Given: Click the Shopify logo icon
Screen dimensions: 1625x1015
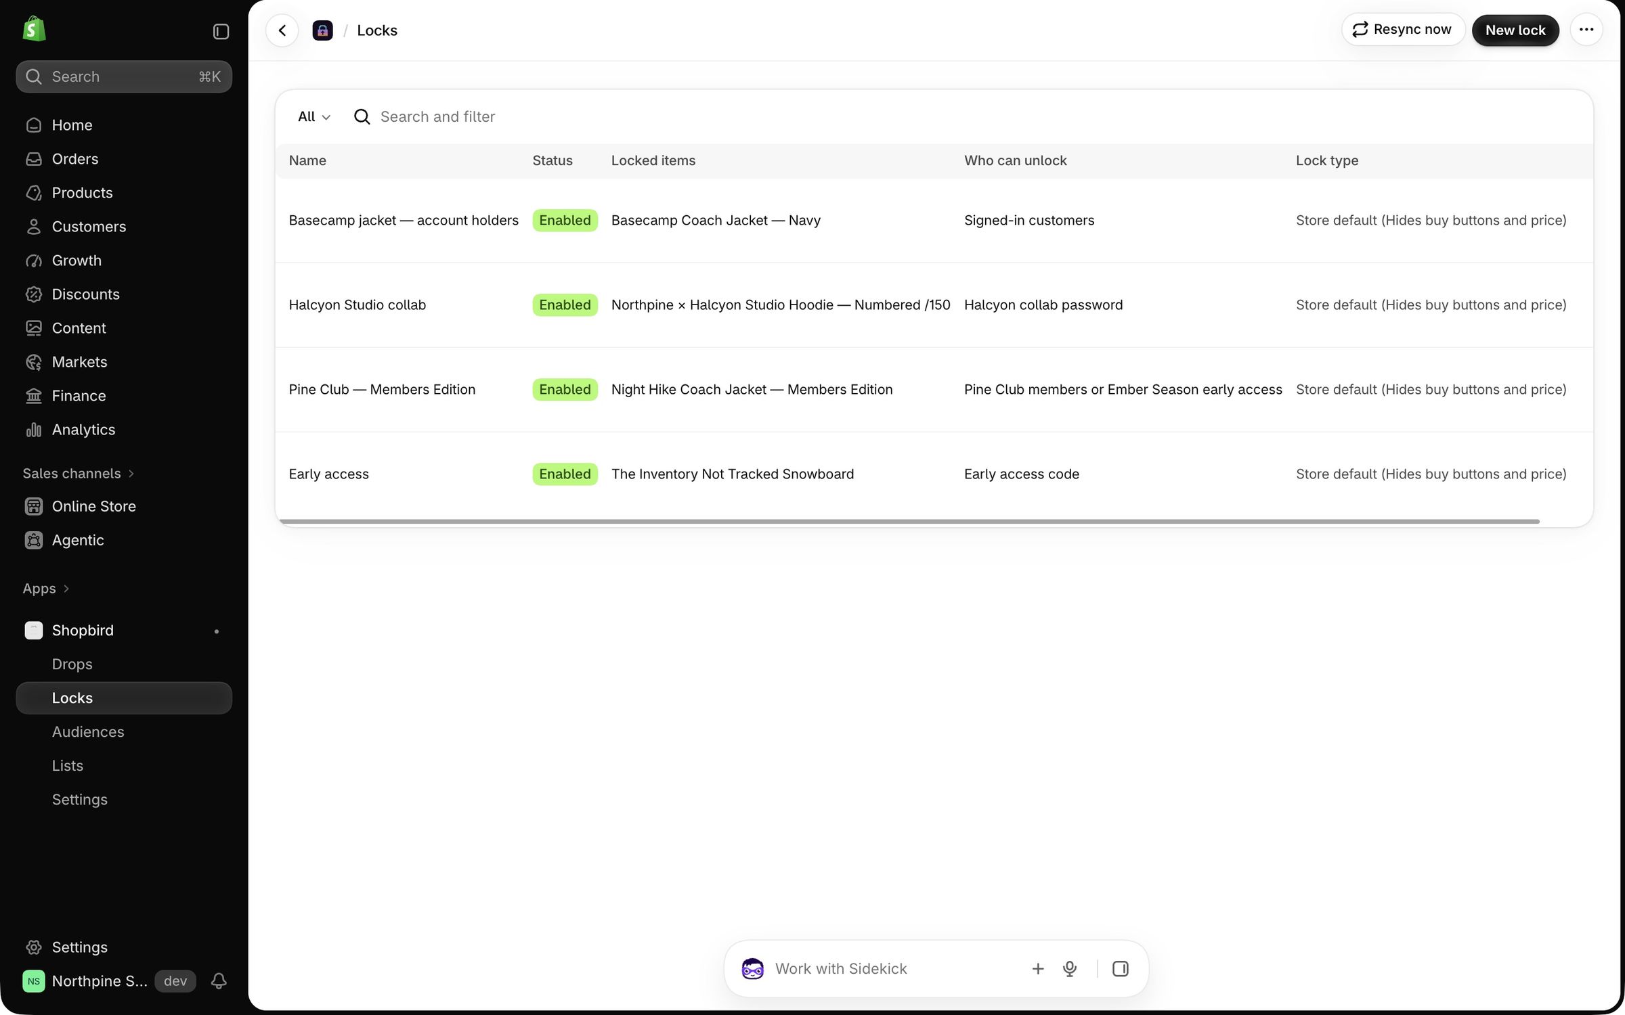Looking at the screenshot, I should [34, 30].
